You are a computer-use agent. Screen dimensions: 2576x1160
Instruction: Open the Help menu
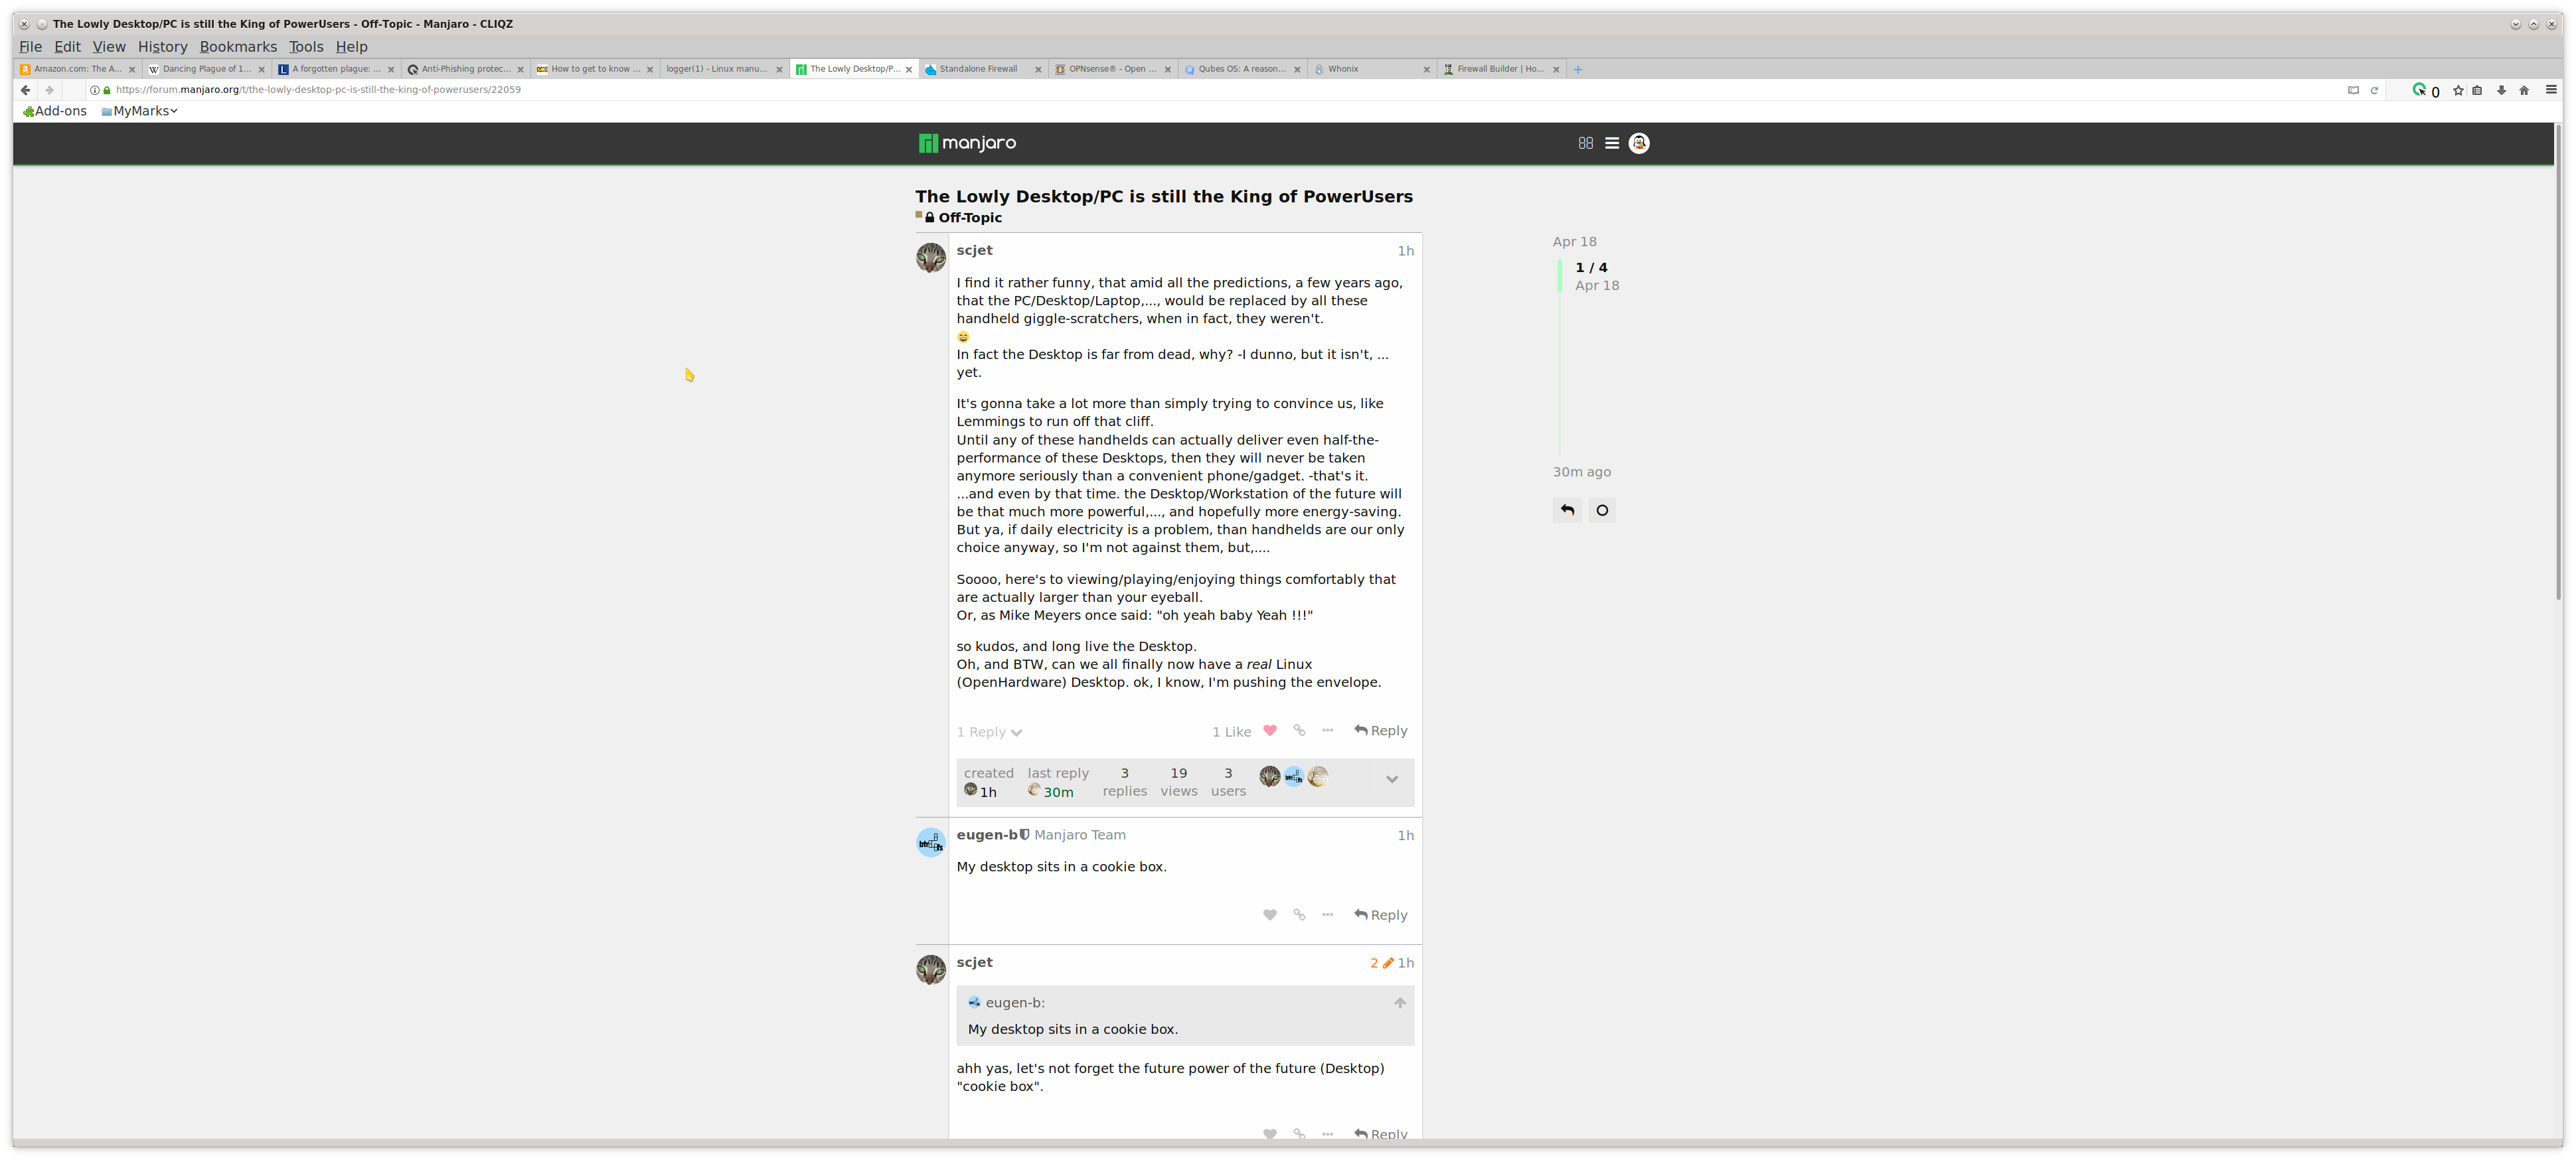(x=351, y=47)
